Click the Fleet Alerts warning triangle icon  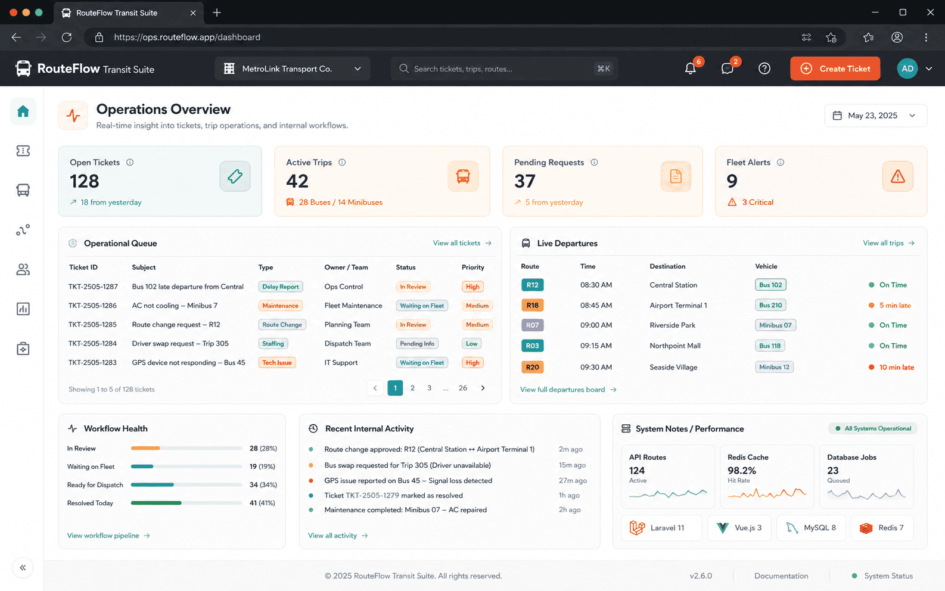pos(898,176)
